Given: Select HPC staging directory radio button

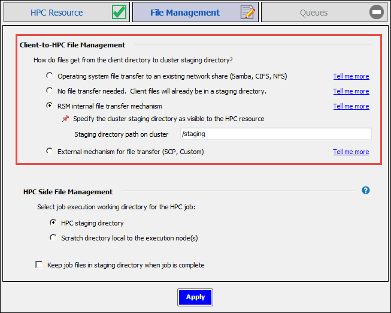Looking at the screenshot, I should (53, 222).
